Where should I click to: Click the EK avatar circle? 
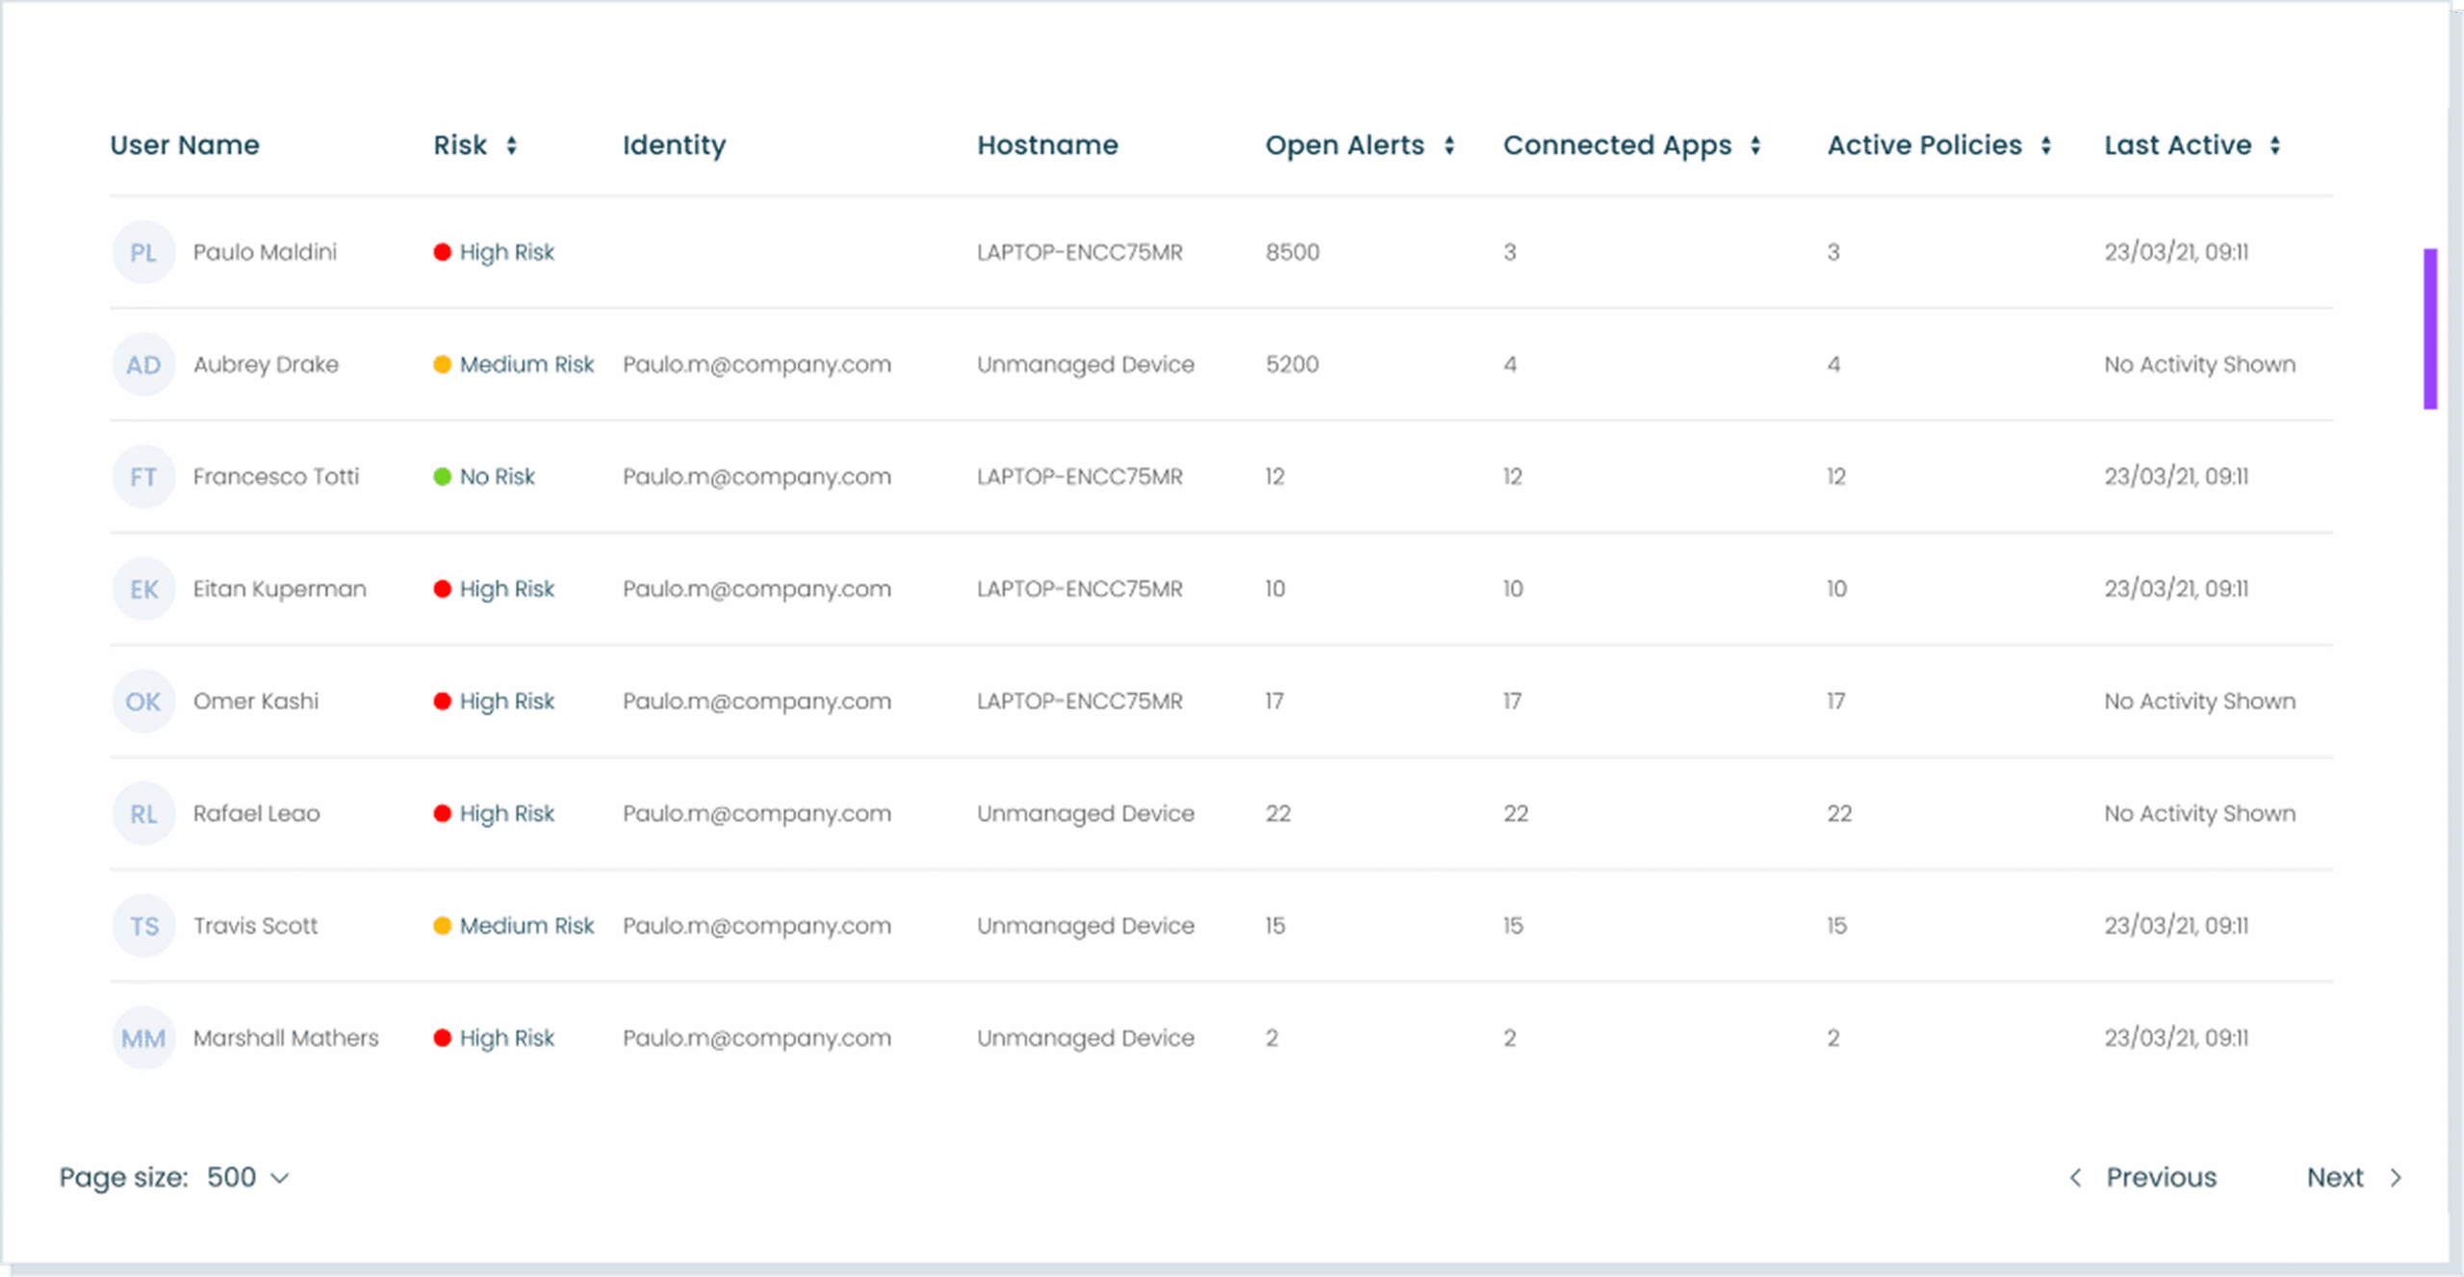point(143,589)
